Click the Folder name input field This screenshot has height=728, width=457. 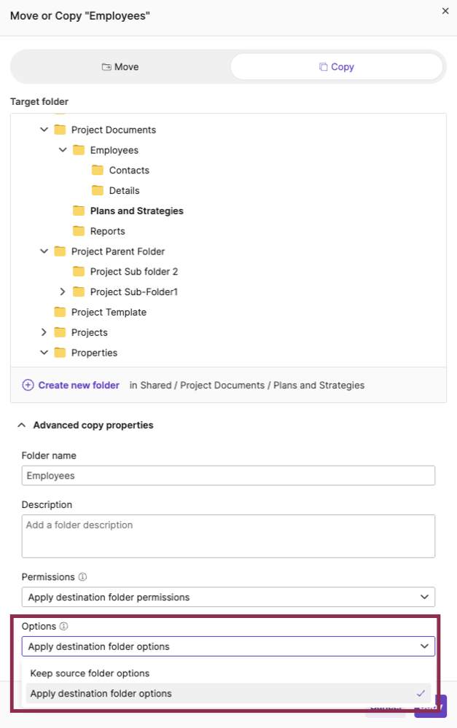coord(228,475)
